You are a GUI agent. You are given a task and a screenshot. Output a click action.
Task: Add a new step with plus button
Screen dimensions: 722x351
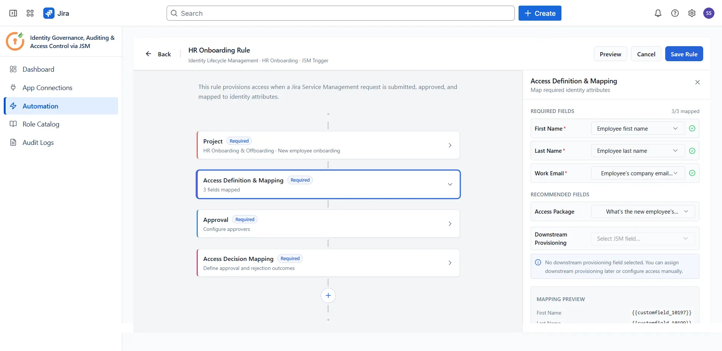click(328, 295)
